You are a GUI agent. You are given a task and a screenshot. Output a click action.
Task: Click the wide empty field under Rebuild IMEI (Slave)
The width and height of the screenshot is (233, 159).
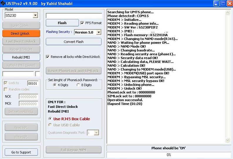[x=18, y=74]
